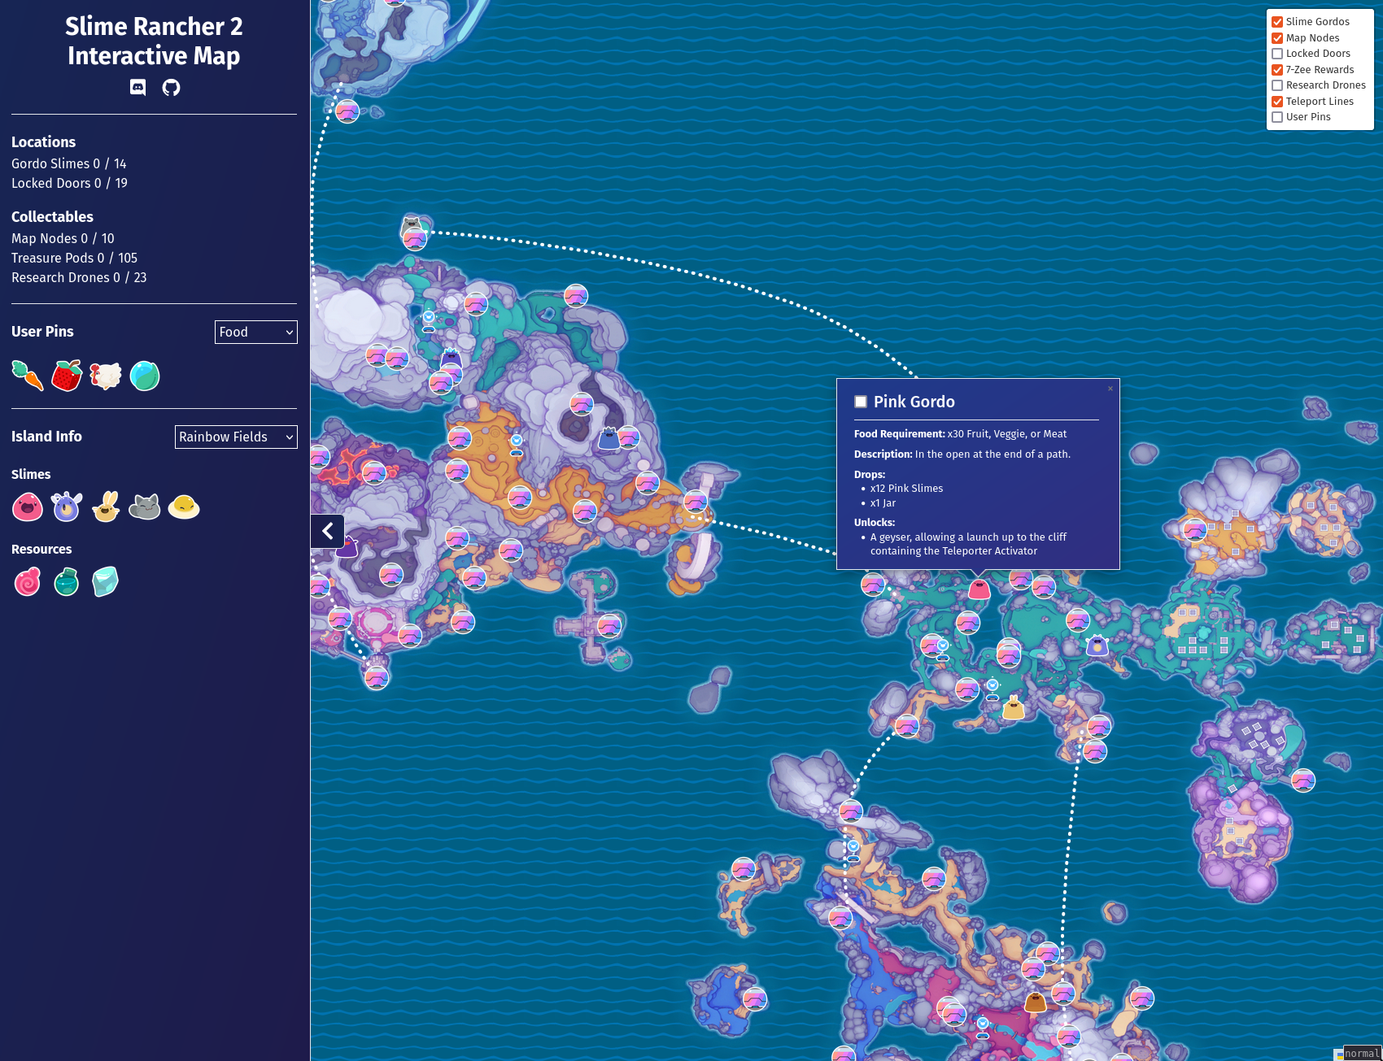Close the Pink Gordo popup

tap(1110, 389)
